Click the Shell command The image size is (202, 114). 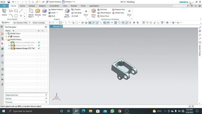click(x=52, y=16)
